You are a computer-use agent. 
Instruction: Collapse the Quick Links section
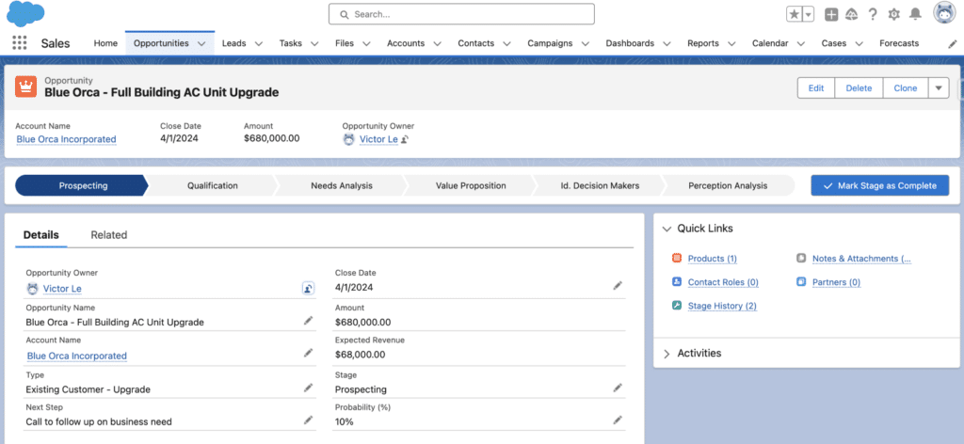click(667, 229)
